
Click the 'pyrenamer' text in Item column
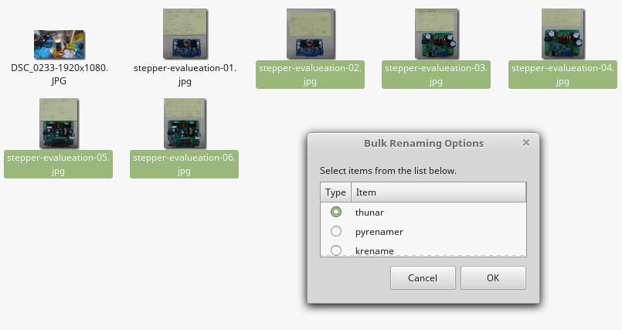pyautogui.click(x=379, y=231)
